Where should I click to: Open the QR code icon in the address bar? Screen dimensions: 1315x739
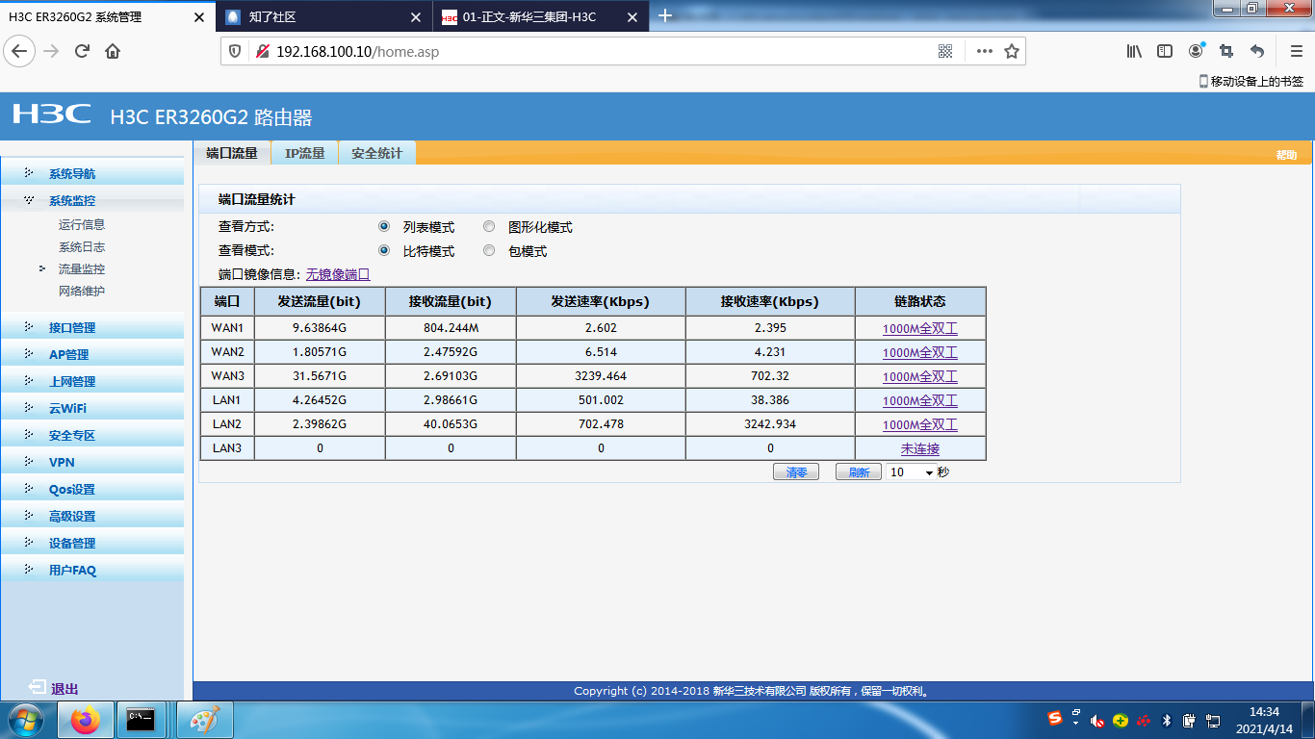pyautogui.click(x=945, y=52)
